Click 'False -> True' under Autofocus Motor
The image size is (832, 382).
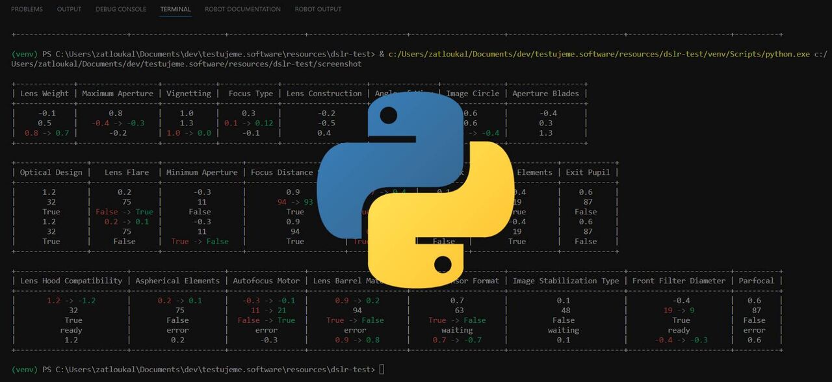click(266, 320)
